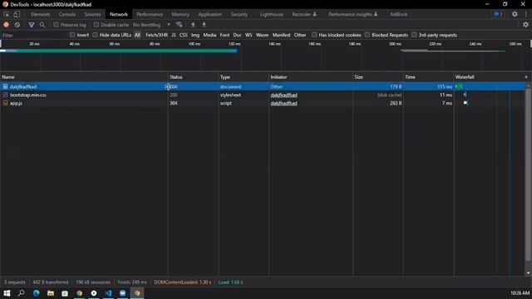Open DevTools main settings gear
532x299 pixels.
(515, 14)
